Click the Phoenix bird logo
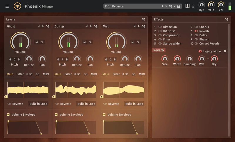Image resolution: width=235 pixels, height=142 pixels. [17, 6]
